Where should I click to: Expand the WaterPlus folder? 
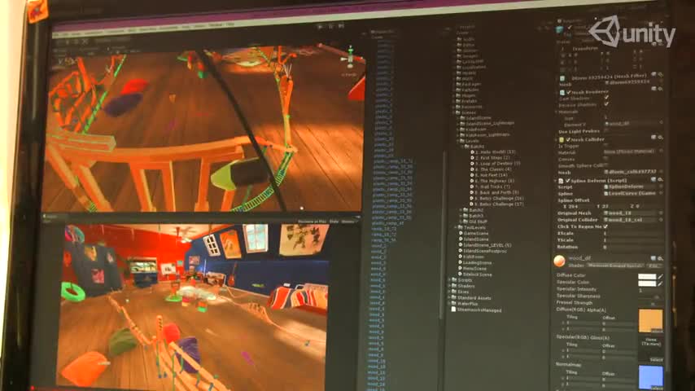[449, 304]
